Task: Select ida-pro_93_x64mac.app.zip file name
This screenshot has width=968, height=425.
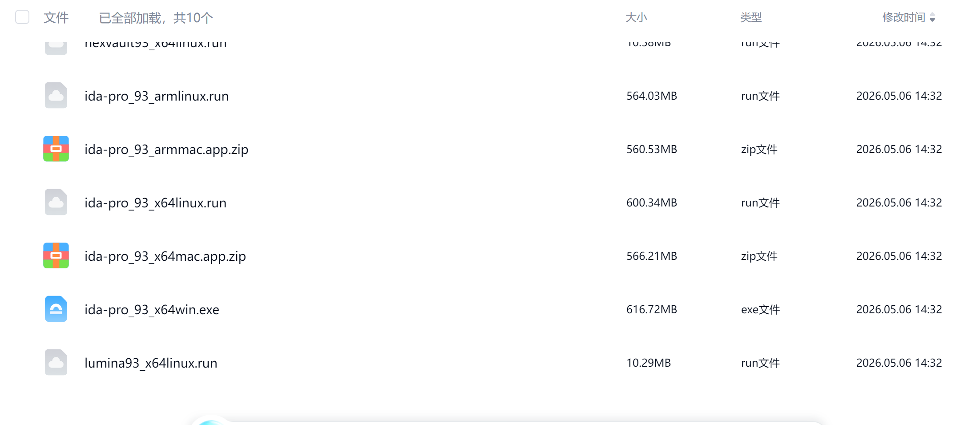Action: coord(165,256)
